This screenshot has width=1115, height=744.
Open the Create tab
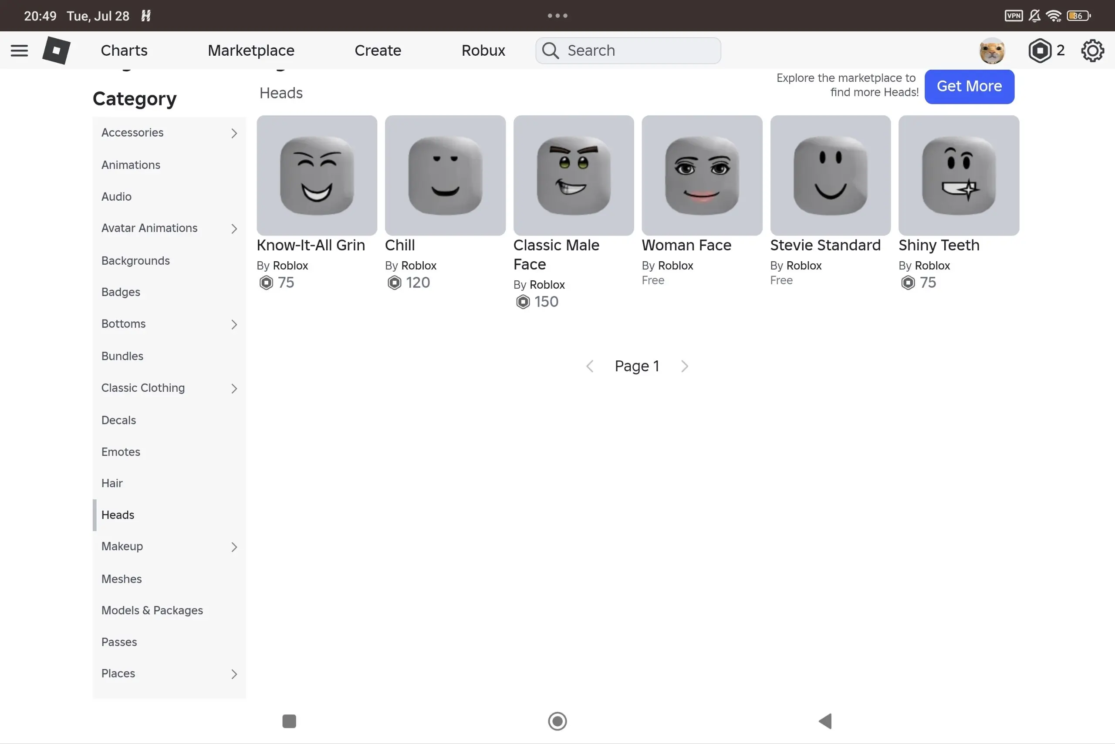378,50
